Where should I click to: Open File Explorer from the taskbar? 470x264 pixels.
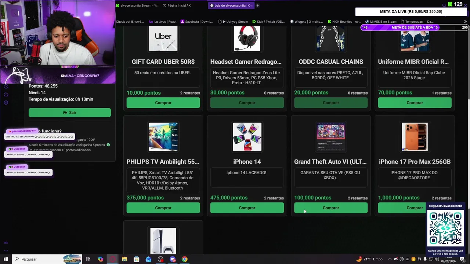pos(124,259)
